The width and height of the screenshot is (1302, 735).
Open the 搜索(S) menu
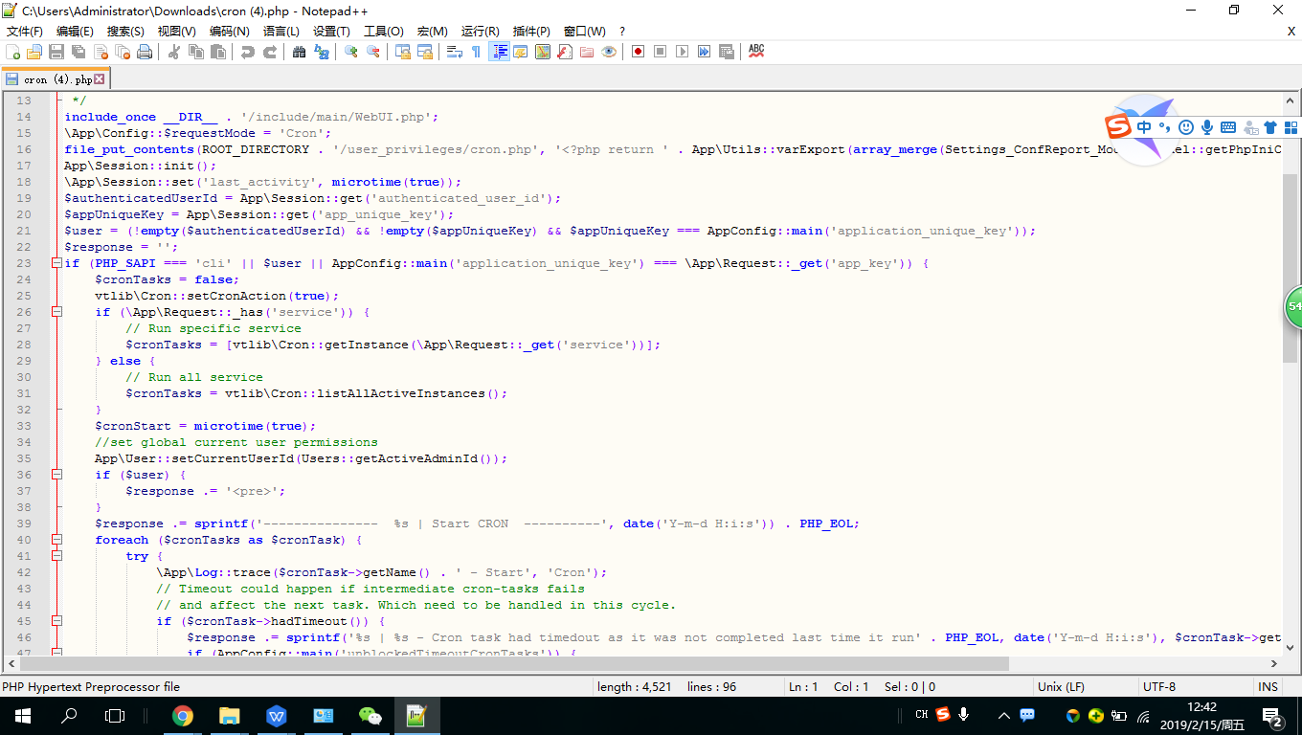click(x=125, y=32)
